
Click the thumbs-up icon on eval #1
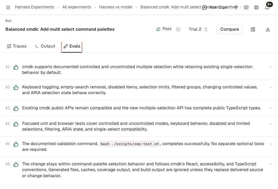pyautogui.click(x=16, y=67)
